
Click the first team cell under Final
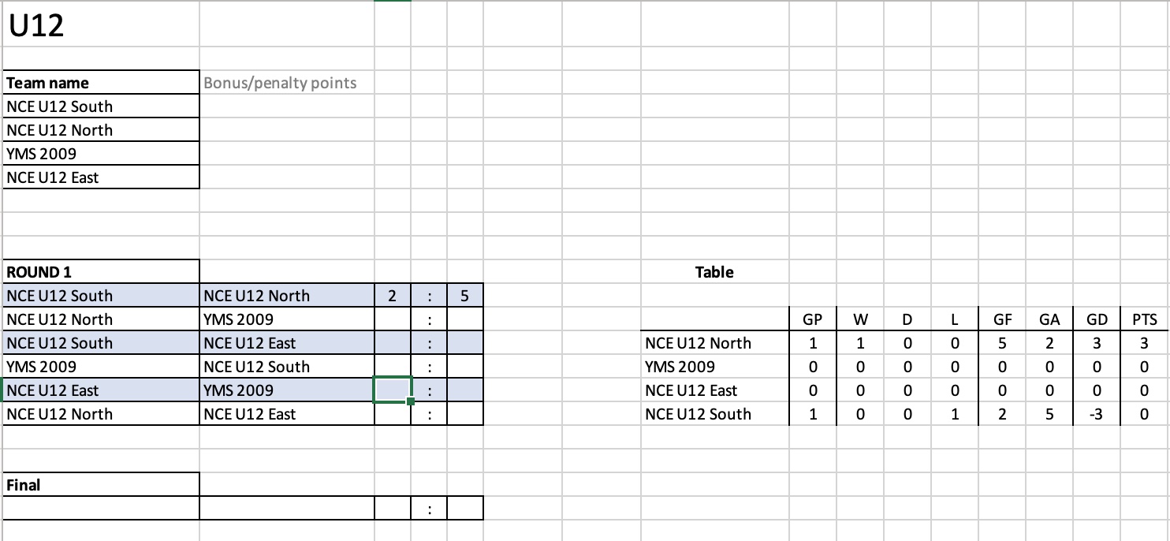coord(101,509)
